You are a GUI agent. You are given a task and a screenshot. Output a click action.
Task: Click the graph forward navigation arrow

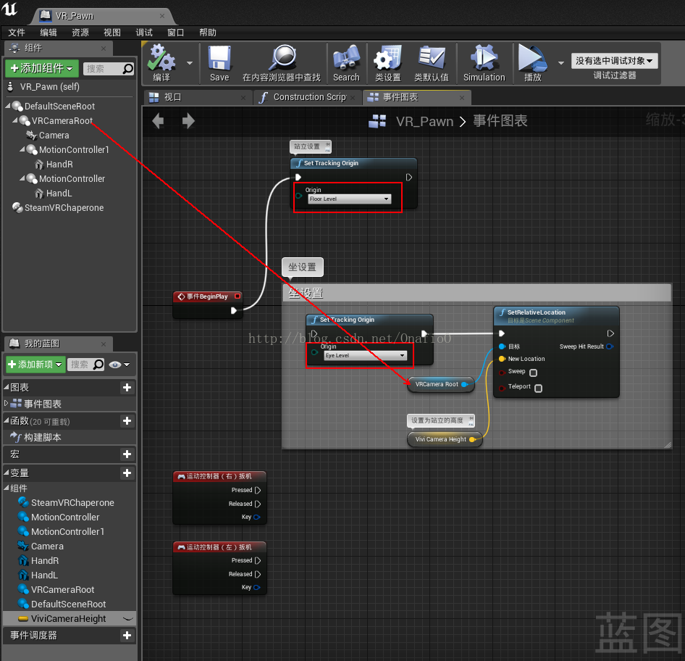coord(188,120)
